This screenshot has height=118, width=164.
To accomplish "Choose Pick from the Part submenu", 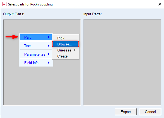I will point(61,38).
